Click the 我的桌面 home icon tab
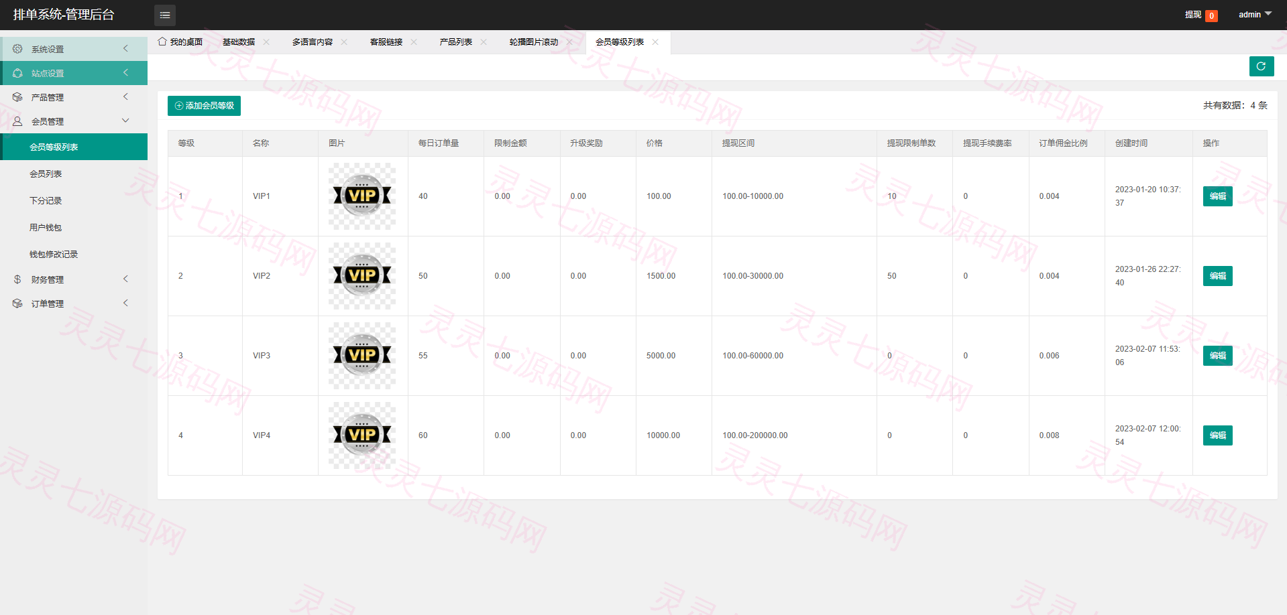 click(180, 42)
